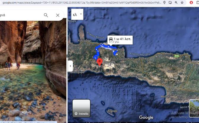Viewport: 199px width, 123px height.
Task: Clear the search with the X icon
Action: pyautogui.click(x=58, y=15)
